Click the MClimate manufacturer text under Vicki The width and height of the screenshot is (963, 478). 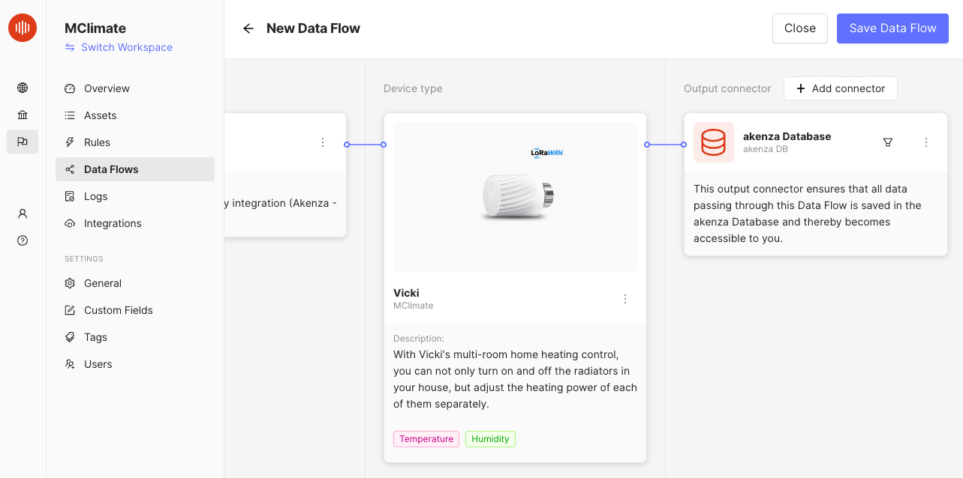(414, 306)
